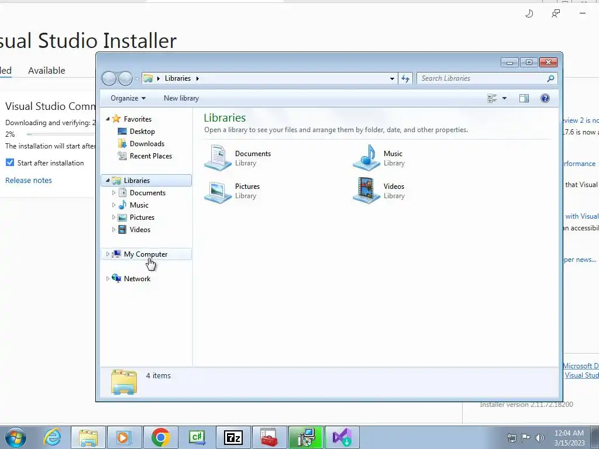Launch Internet Explorer from taskbar

tap(52, 437)
